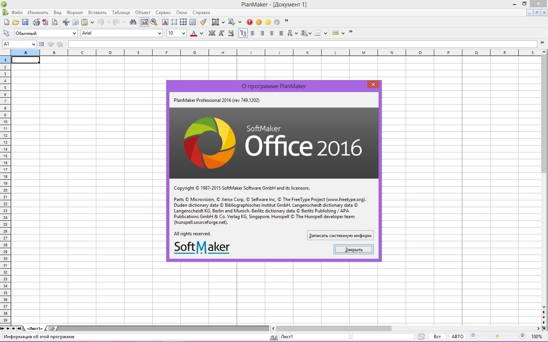548x342 pixels.
Task: Click the arrow selection tool icon
Action: point(6,33)
